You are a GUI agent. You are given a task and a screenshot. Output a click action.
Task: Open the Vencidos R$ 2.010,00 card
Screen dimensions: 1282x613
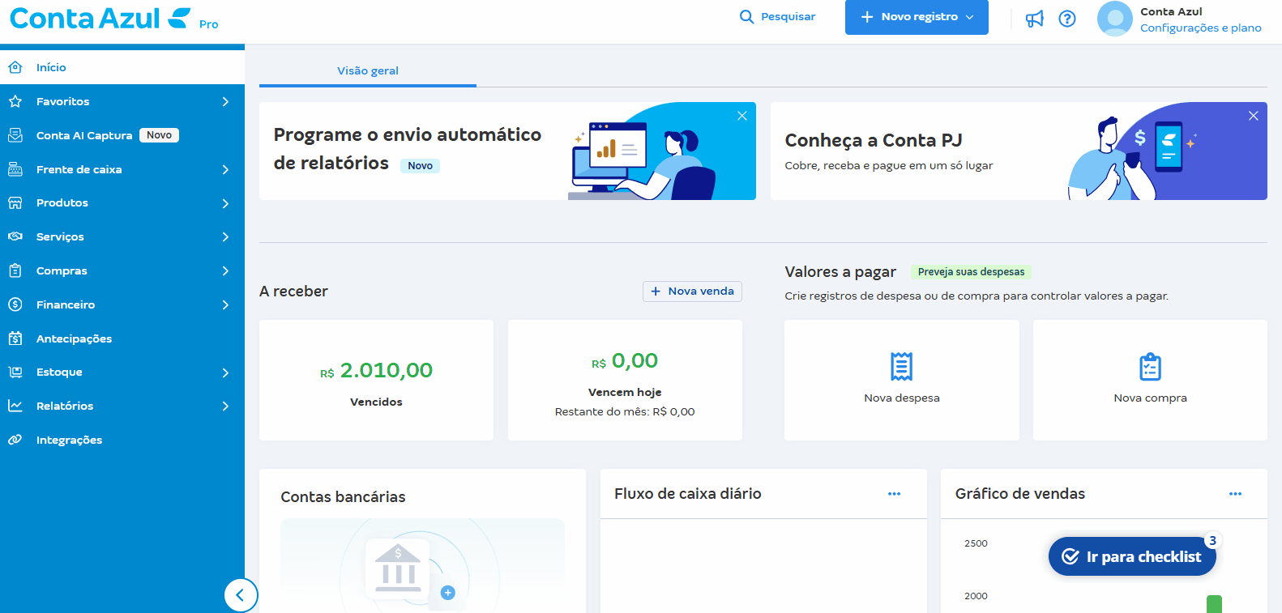tap(376, 381)
